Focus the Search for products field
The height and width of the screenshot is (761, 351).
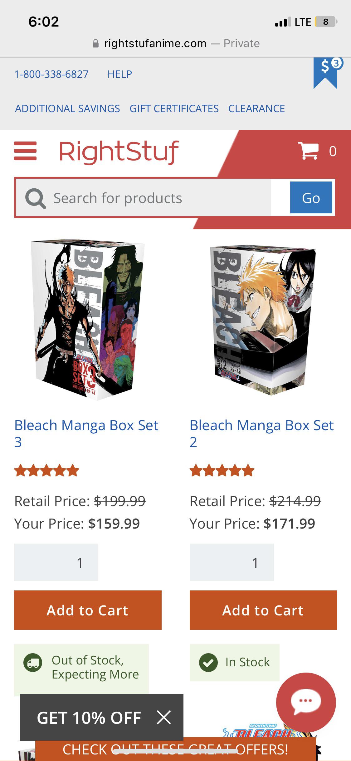pos(144,198)
